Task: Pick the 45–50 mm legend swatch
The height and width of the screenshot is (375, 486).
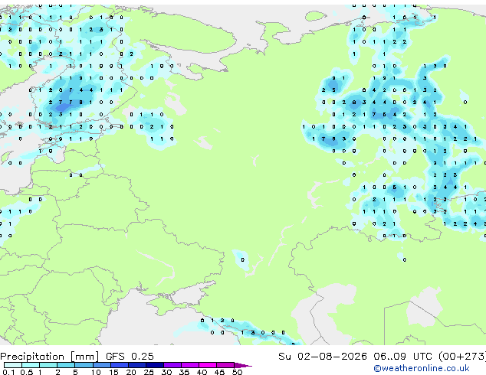Action: [x=225, y=365]
